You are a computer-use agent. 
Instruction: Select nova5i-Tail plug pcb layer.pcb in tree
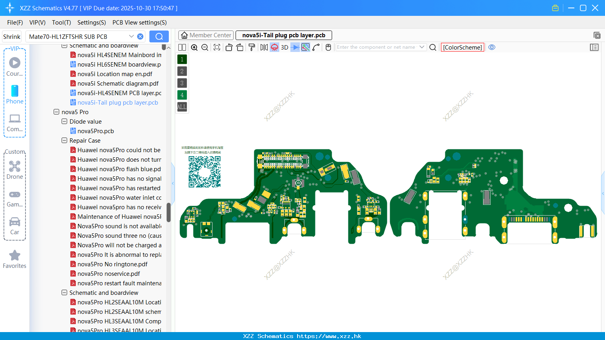(118, 103)
